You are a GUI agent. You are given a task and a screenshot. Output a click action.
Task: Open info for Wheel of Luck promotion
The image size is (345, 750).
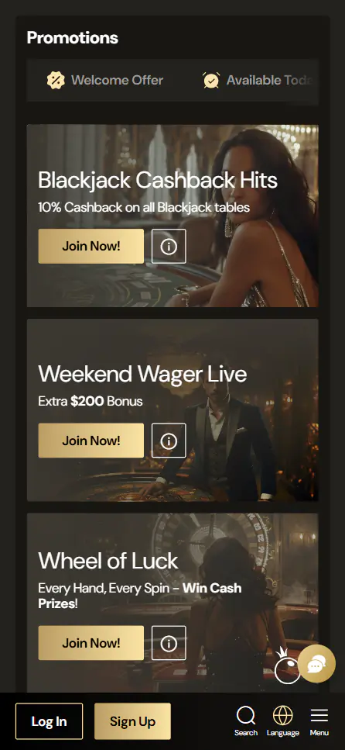point(169,643)
